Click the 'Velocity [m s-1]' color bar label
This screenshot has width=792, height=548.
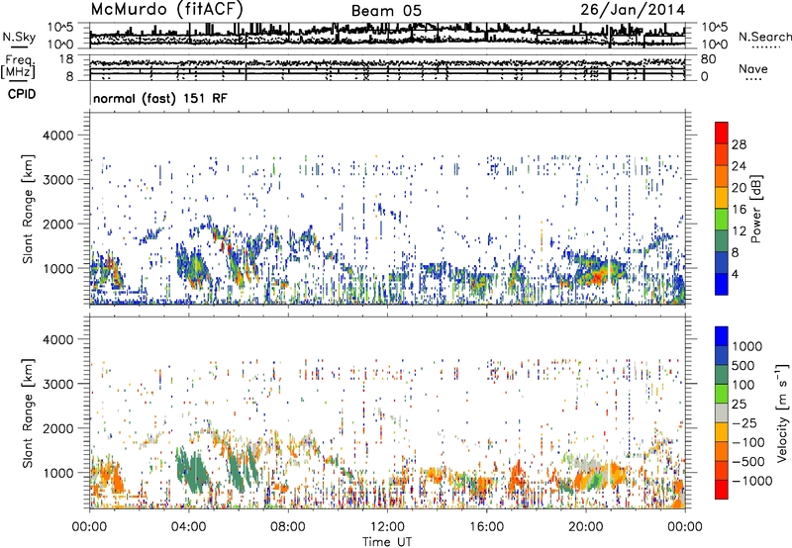(x=782, y=412)
